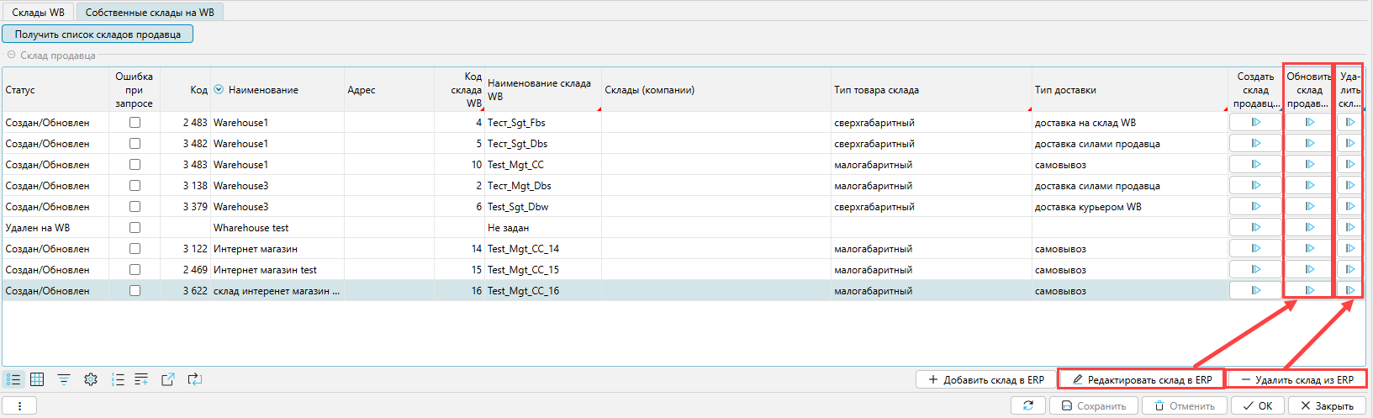Toggle error checkbox for code 3 138 row
This screenshot has height=418, width=1373.
click(135, 185)
